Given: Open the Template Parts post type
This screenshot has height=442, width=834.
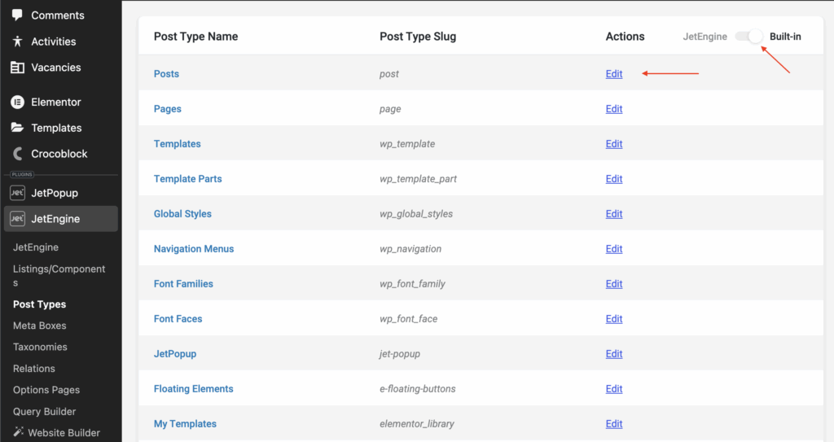Looking at the screenshot, I should pos(188,179).
